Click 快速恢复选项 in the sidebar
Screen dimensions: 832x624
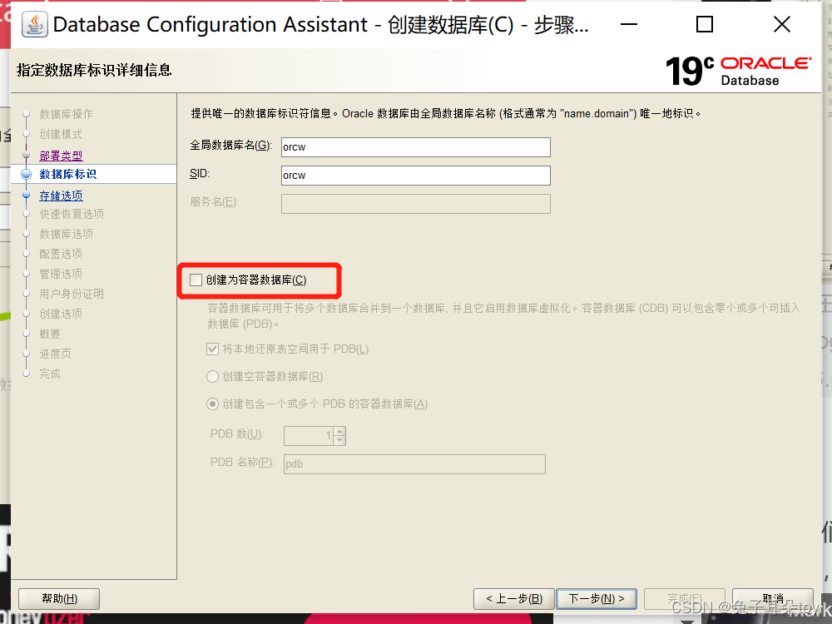click(72, 214)
